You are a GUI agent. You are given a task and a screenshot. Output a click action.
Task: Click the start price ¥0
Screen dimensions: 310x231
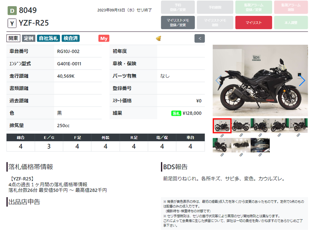[199, 101]
